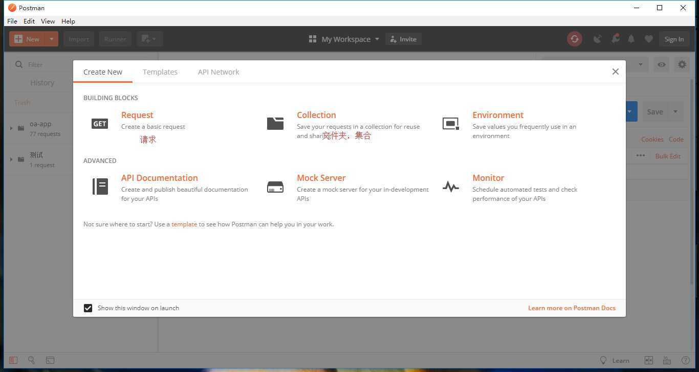Click the heart icon in header
Image resolution: width=699 pixels, height=372 pixels.
click(648, 39)
